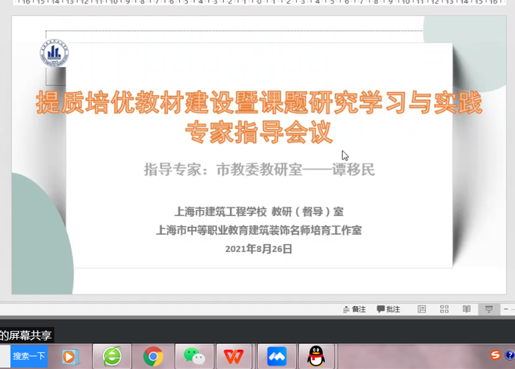Open Tencent Meeting taskbar icon
515x369 pixels.
pyautogui.click(x=277, y=356)
